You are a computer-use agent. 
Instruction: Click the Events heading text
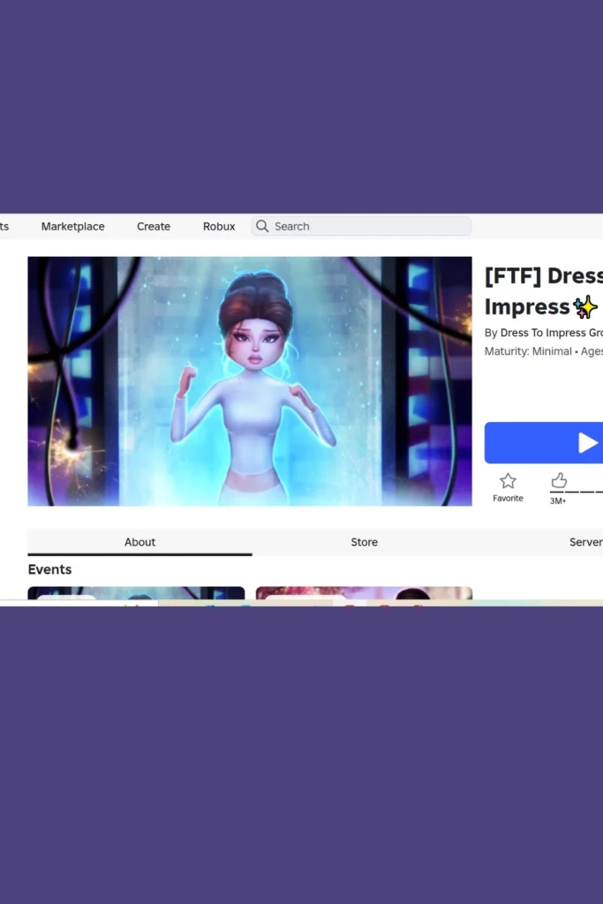tap(49, 569)
